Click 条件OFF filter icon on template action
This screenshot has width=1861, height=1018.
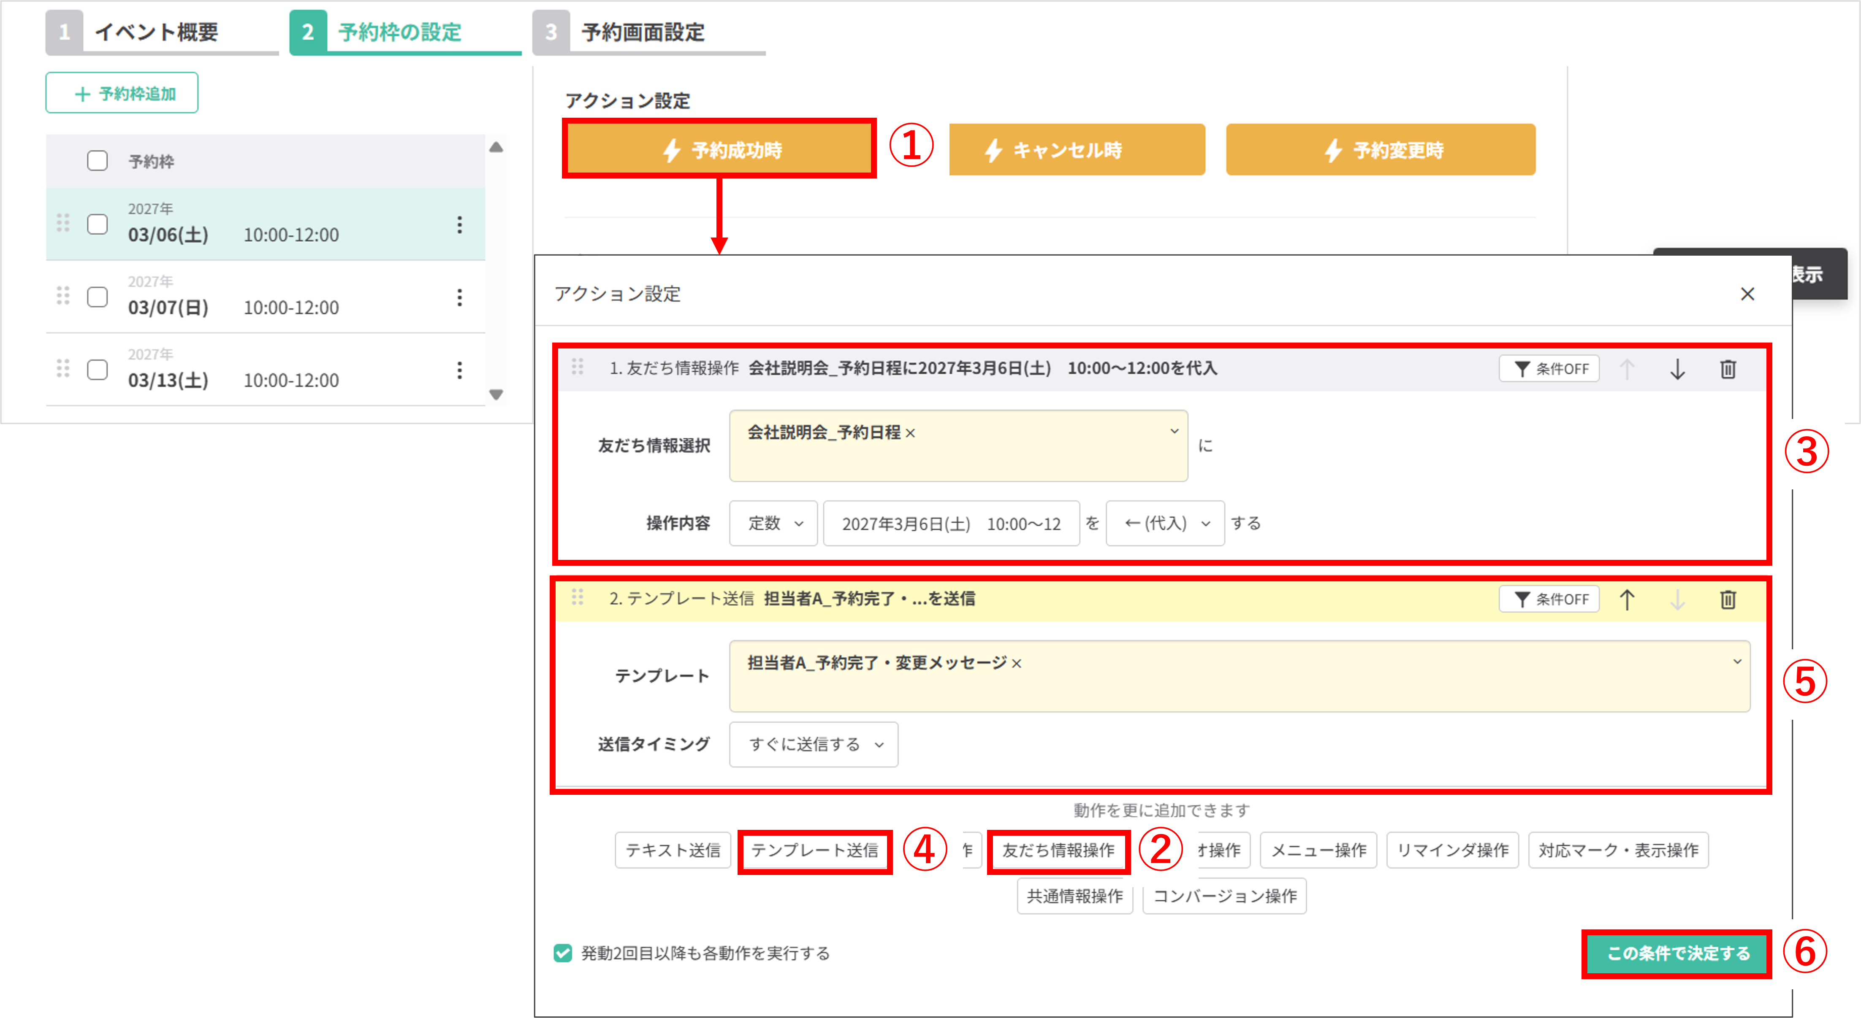coord(1549,599)
